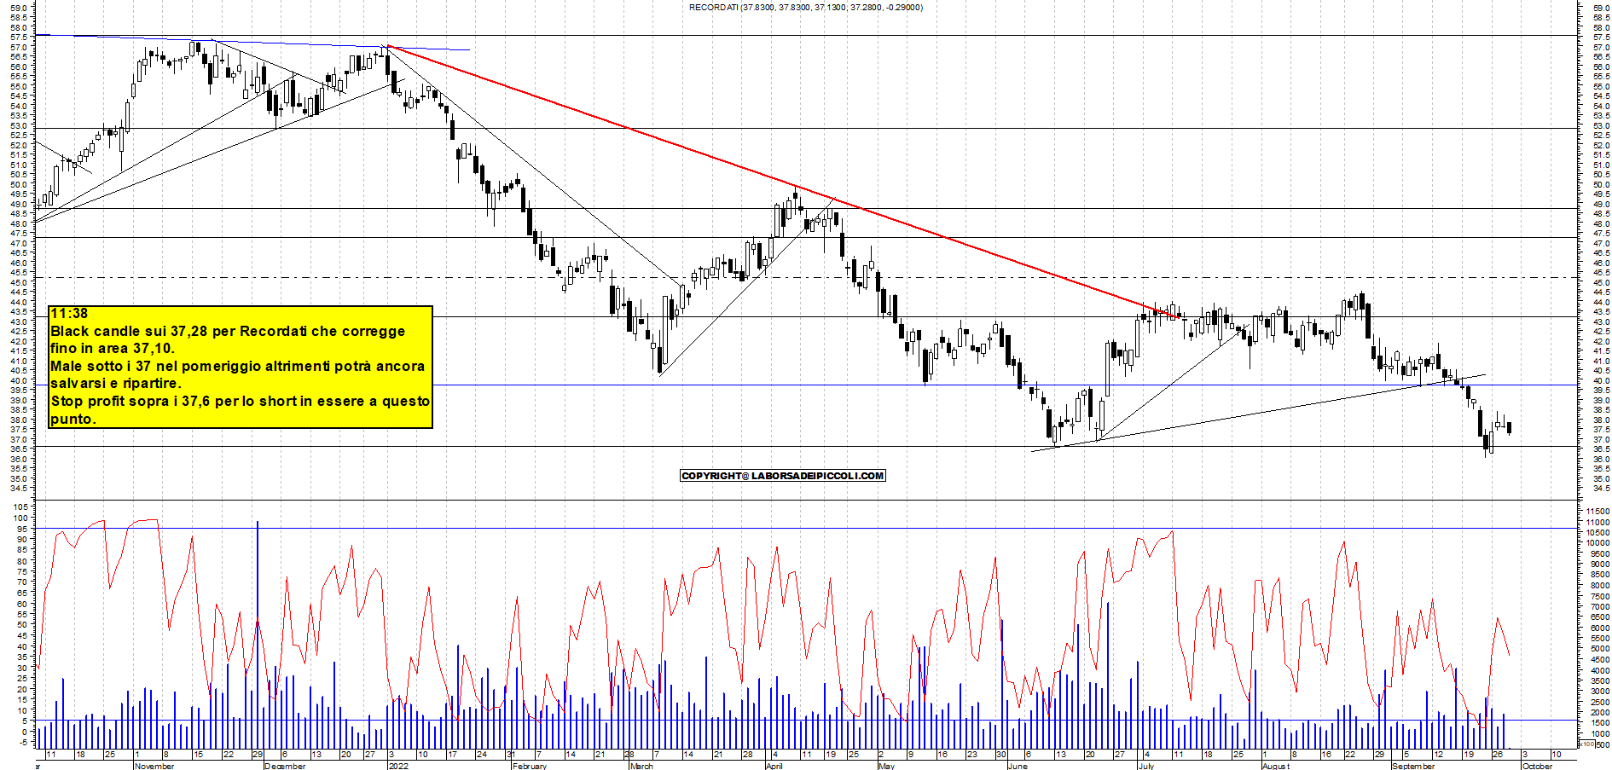This screenshot has height=770, width=1612.
Task: Click the March label on the date axis
Action: (641, 766)
